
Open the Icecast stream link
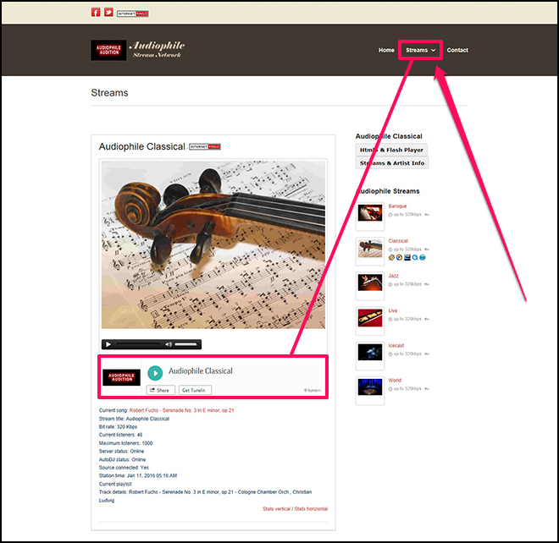click(x=396, y=346)
